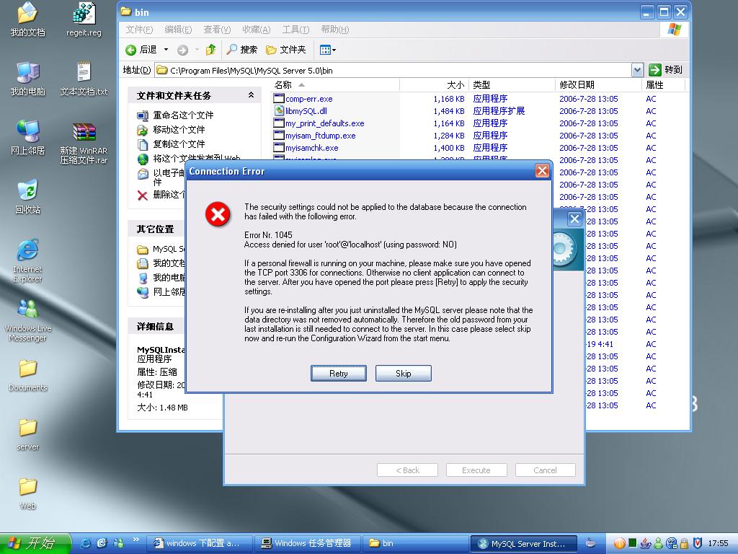Select libmySQL.dll file

306,111
